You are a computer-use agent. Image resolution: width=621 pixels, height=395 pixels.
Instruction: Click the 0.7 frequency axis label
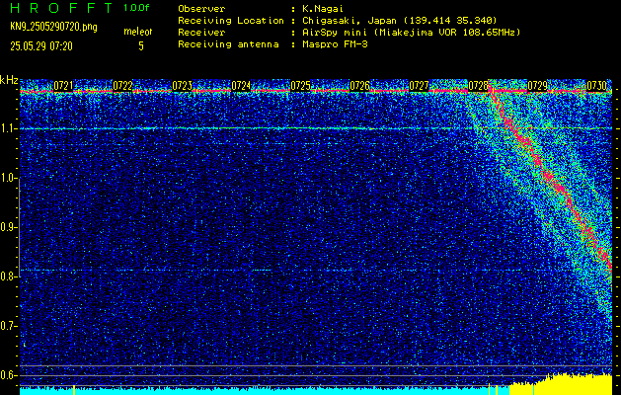pos(9,326)
